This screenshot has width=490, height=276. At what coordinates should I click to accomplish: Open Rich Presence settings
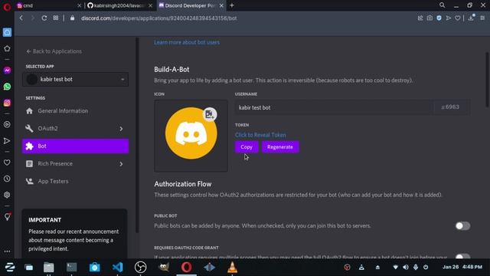point(55,163)
